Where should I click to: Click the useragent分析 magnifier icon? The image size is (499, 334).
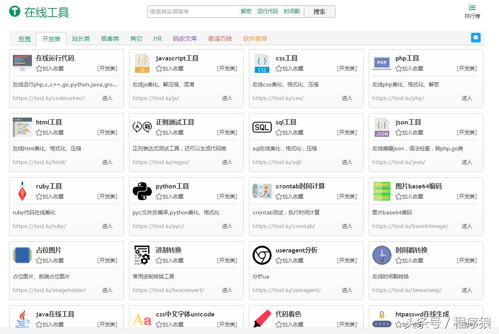click(x=262, y=255)
